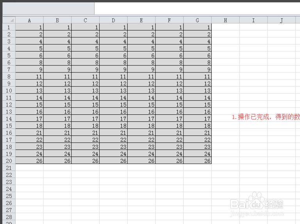The height and width of the screenshot is (224, 300).
Task: Select row 21 header
Action: [9, 168]
